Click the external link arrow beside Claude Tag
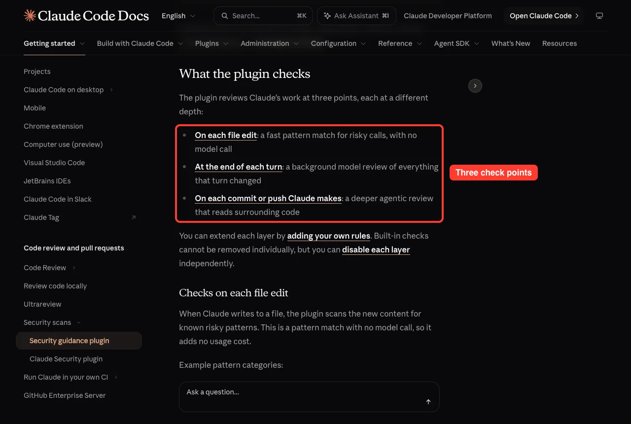 click(134, 217)
